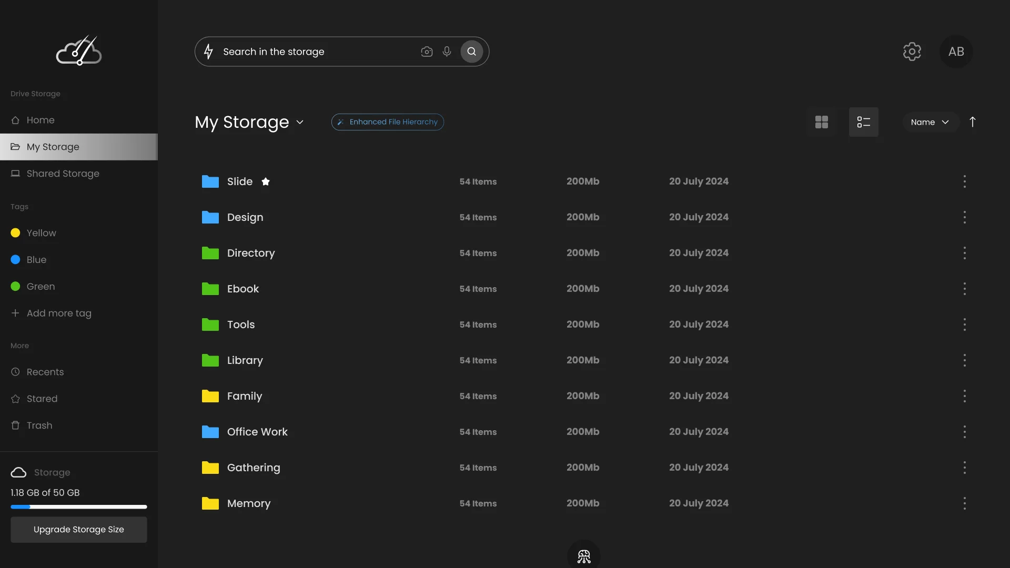This screenshot has width=1010, height=568.
Task: Select the Office Work folder name
Action: [x=257, y=432]
